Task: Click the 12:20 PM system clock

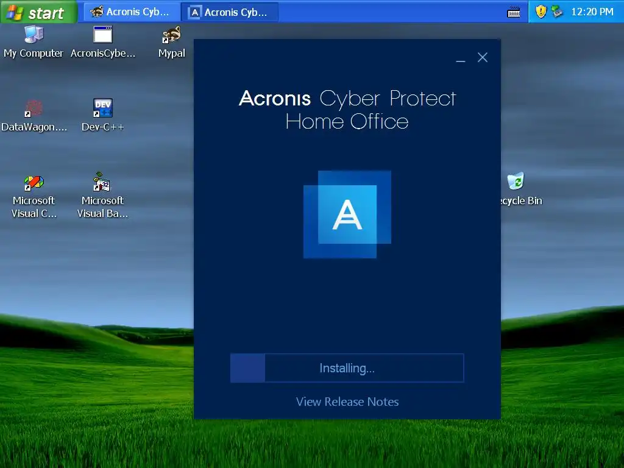Action: pyautogui.click(x=592, y=12)
